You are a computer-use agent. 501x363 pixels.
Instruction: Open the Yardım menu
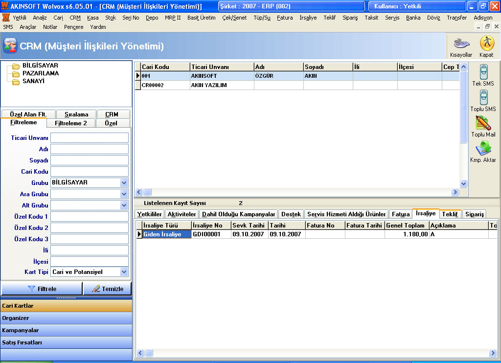pos(98,27)
